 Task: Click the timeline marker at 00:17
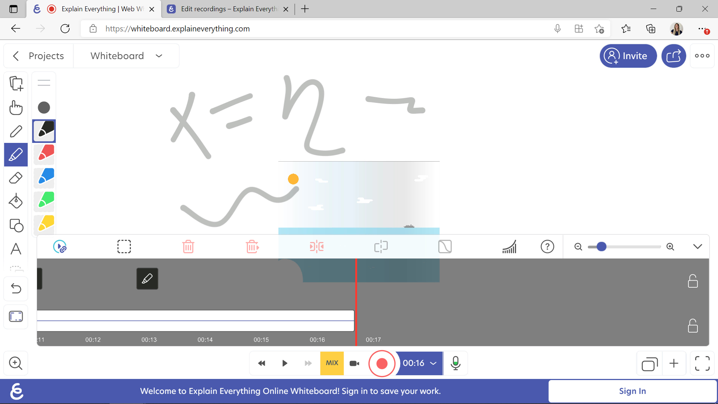tap(373, 339)
